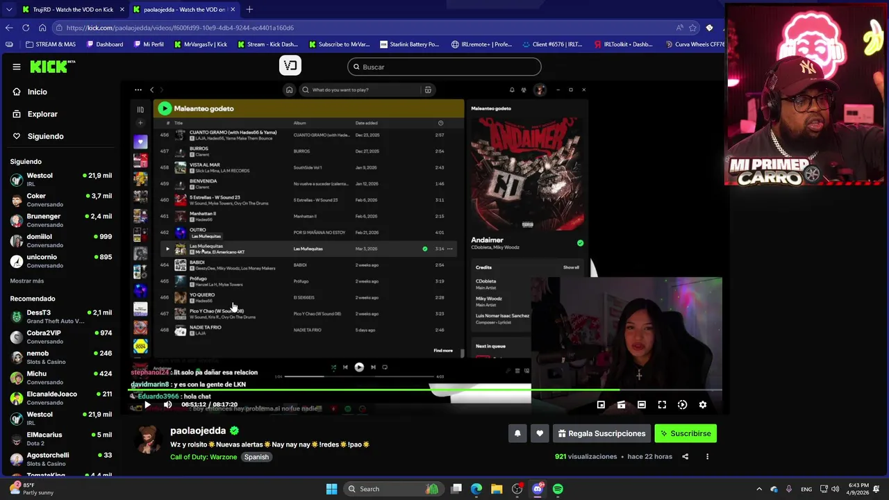The width and height of the screenshot is (889, 500).
Task: Open Agostorchelli recommended channel
Action: 61,459
